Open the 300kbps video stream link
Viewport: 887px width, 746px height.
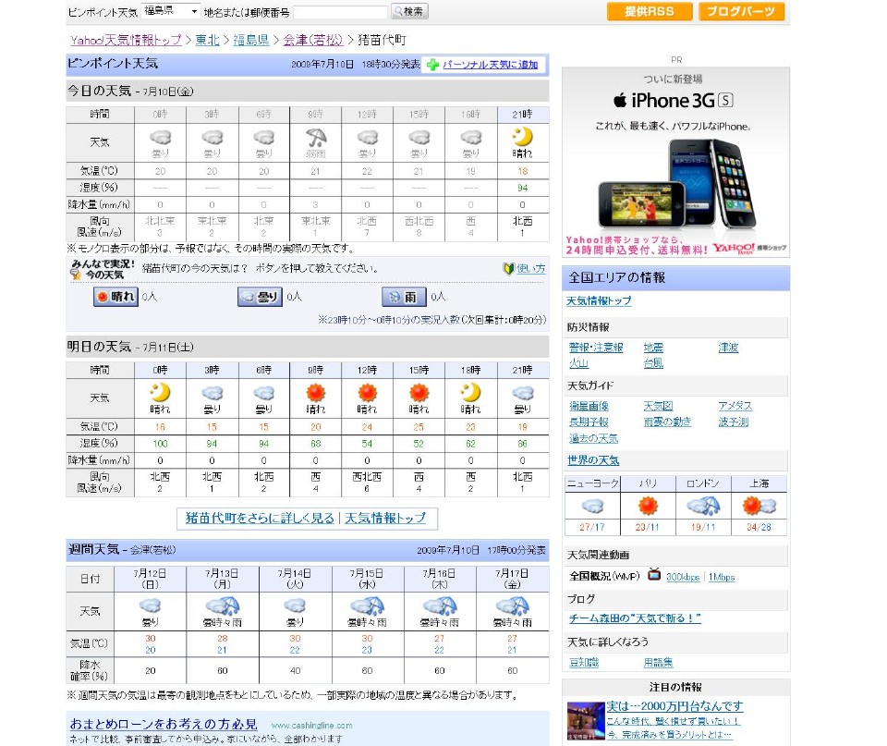(x=685, y=577)
